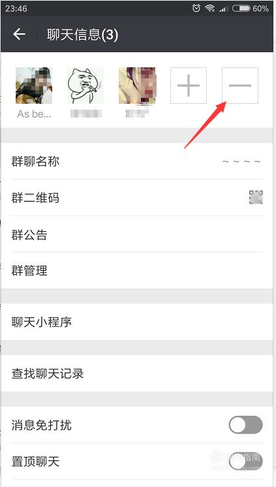Open 群二维码 row
Screen dimensions: 276x487
click(138, 198)
